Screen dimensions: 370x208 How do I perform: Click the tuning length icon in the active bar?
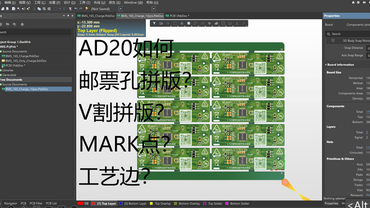pos(203,23)
